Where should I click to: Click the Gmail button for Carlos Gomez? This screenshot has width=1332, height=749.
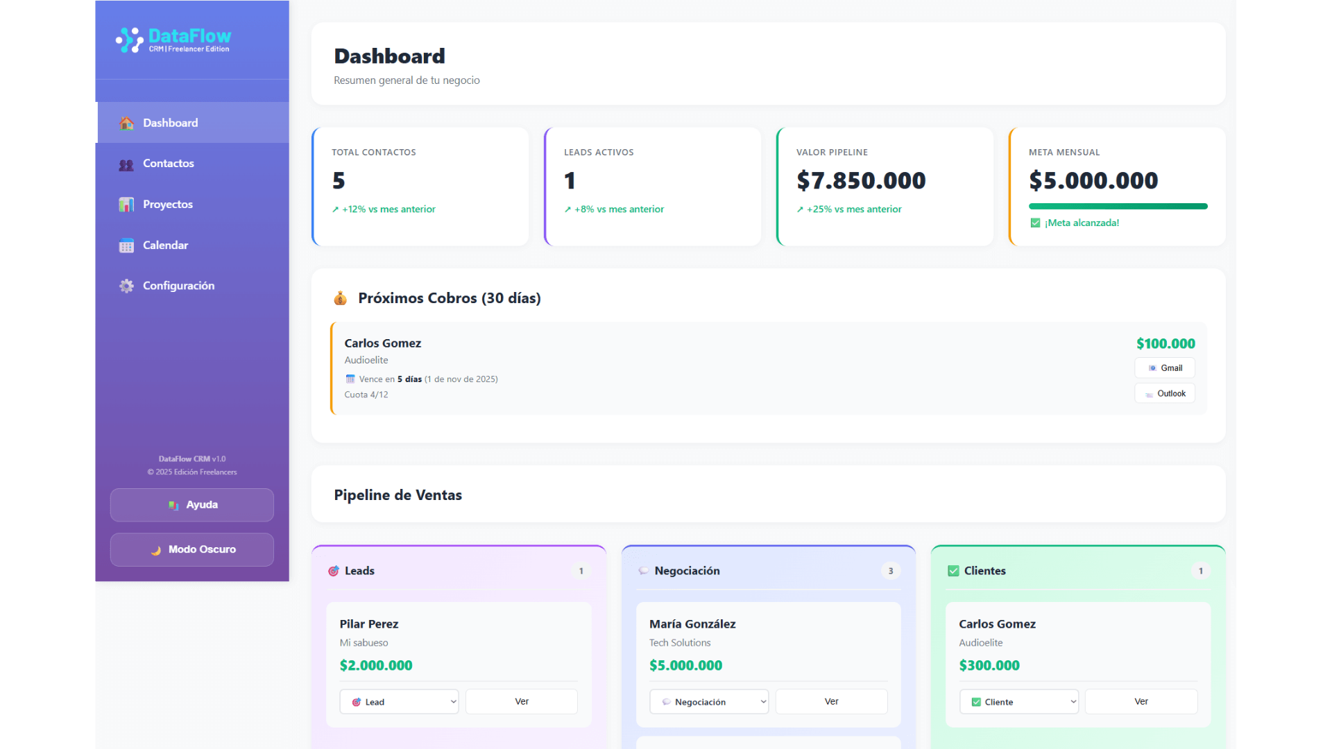[1165, 368]
